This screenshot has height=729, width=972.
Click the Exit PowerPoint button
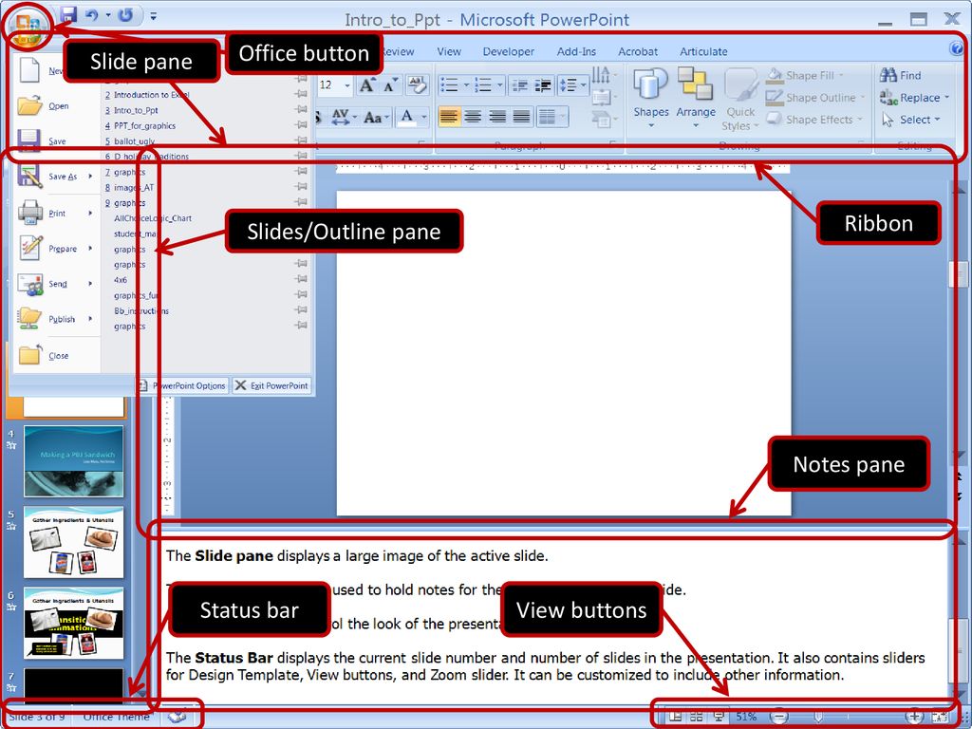tap(271, 385)
